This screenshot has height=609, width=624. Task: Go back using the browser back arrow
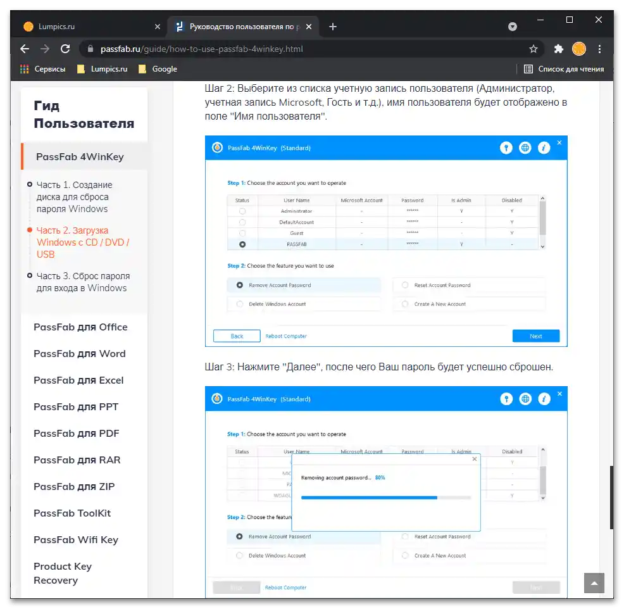pyautogui.click(x=25, y=49)
